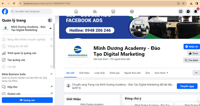Open the notifications bell icon

tap(196, 11)
